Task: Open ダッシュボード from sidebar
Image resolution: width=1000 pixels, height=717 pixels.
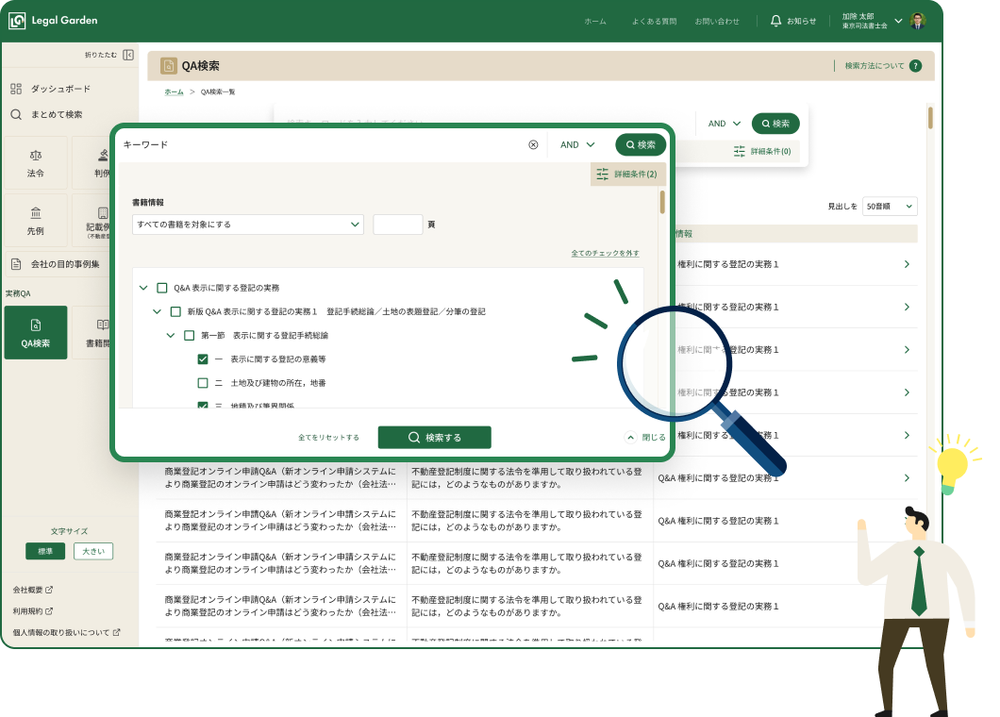Action: (51, 89)
